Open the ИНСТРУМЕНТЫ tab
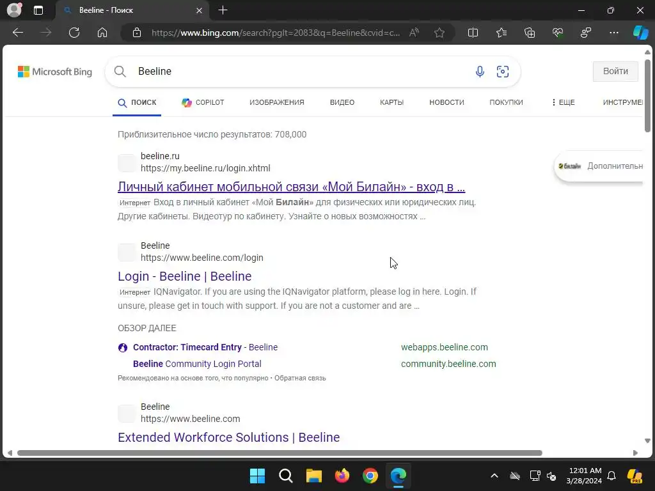Image resolution: width=655 pixels, height=491 pixels. [622, 102]
